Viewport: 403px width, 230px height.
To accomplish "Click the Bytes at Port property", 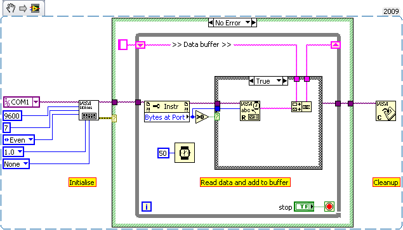I will (167, 117).
